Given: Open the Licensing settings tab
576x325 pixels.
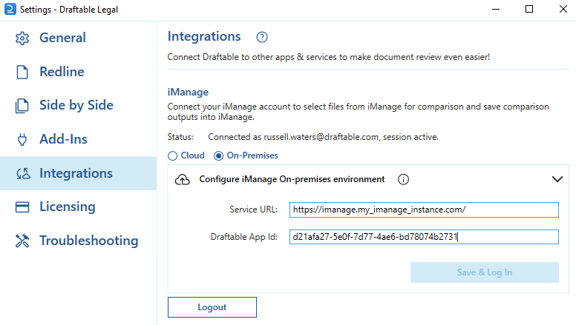Looking at the screenshot, I should coord(78,207).
